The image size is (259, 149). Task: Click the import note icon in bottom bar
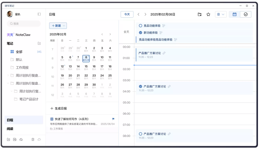15,139
